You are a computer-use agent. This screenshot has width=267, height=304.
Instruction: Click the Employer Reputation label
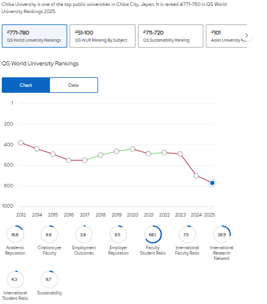tap(118, 250)
